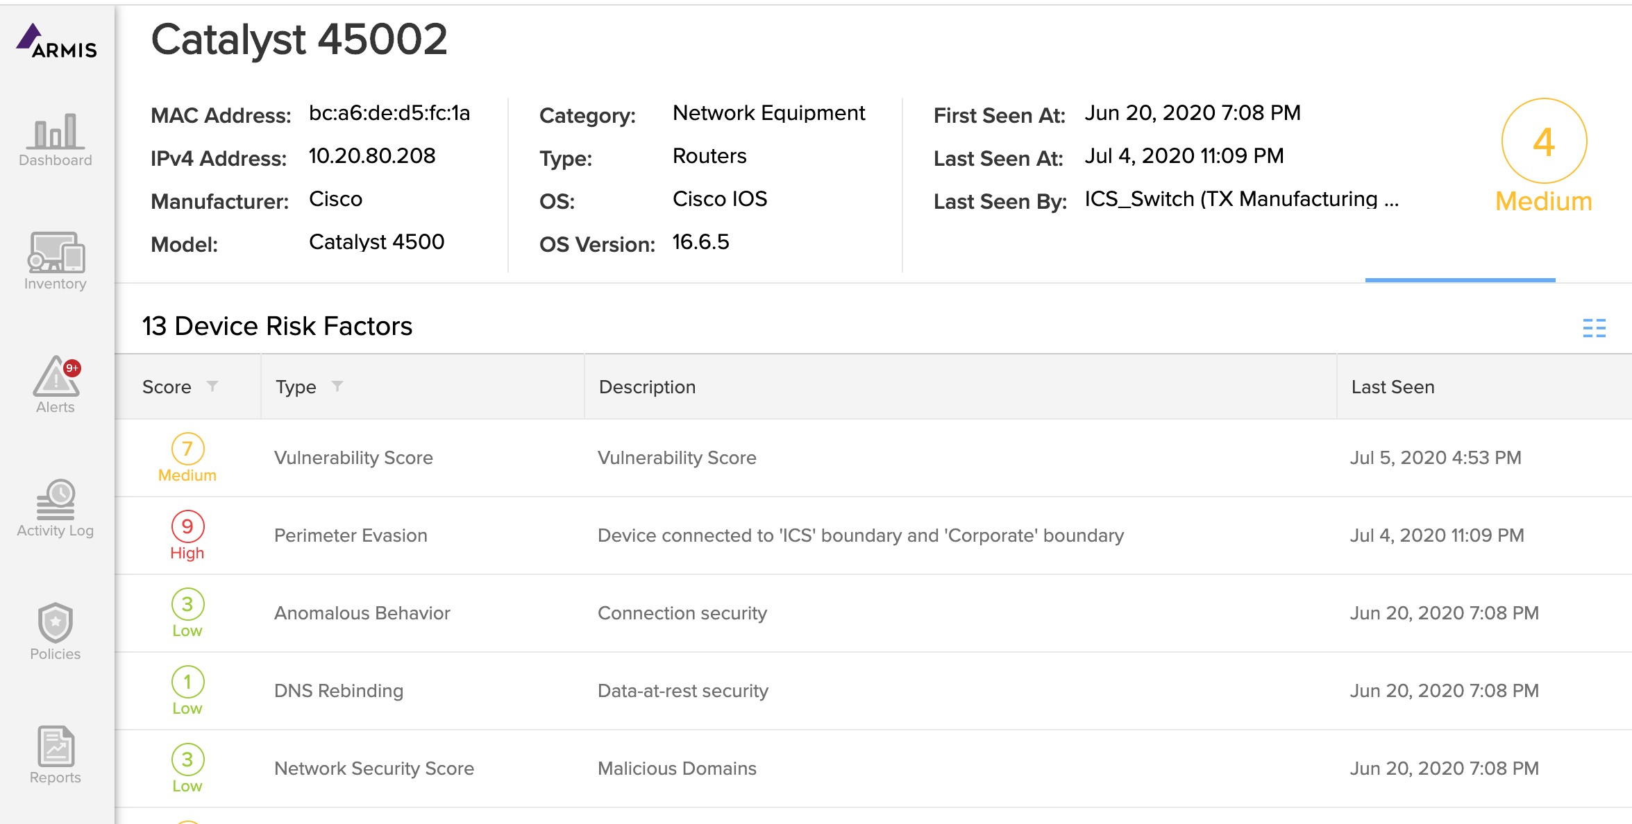Click the Malicious Domains description
1632x824 pixels.
tap(677, 769)
